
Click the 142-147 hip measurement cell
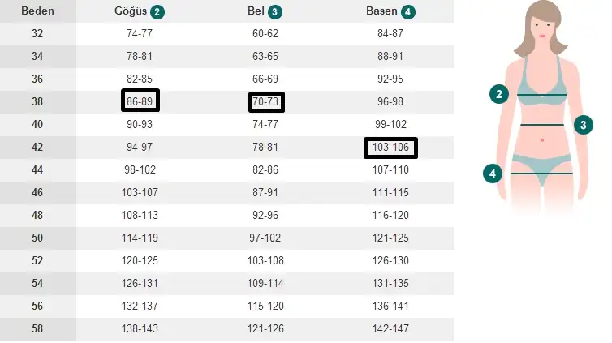(390, 329)
